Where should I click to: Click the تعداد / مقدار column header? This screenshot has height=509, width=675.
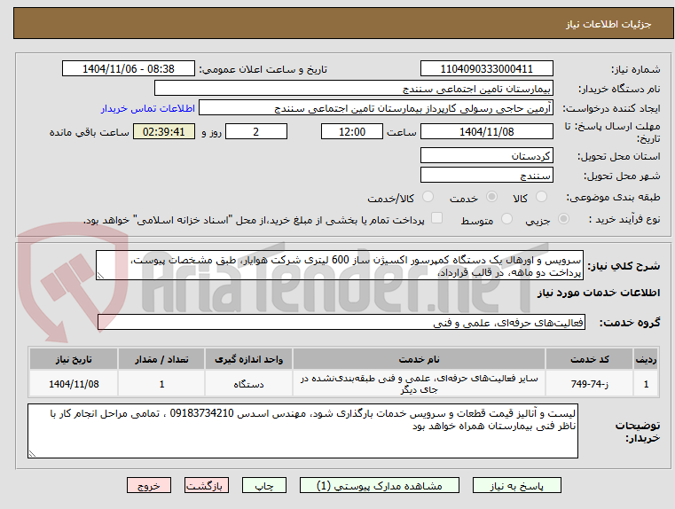click(x=161, y=359)
